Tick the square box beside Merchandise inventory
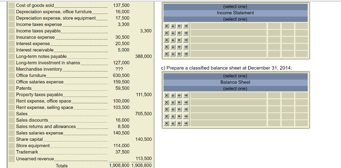This screenshot has height=168, width=341. tap(12, 69)
